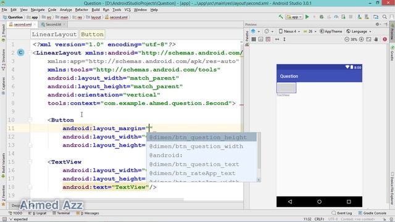
Task: Click the LinearLayout breadcrumb tag
Action: [x=54, y=35]
